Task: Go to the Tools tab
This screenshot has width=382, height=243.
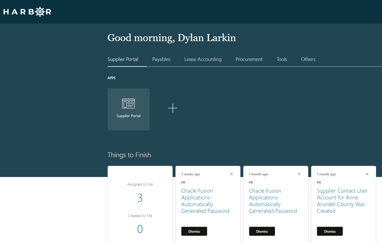Action: coord(282,59)
